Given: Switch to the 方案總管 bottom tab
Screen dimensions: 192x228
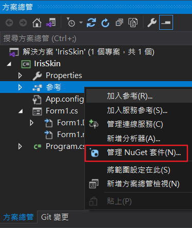Looking at the screenshot, I should pyautogui.click(x=18, y=217).
